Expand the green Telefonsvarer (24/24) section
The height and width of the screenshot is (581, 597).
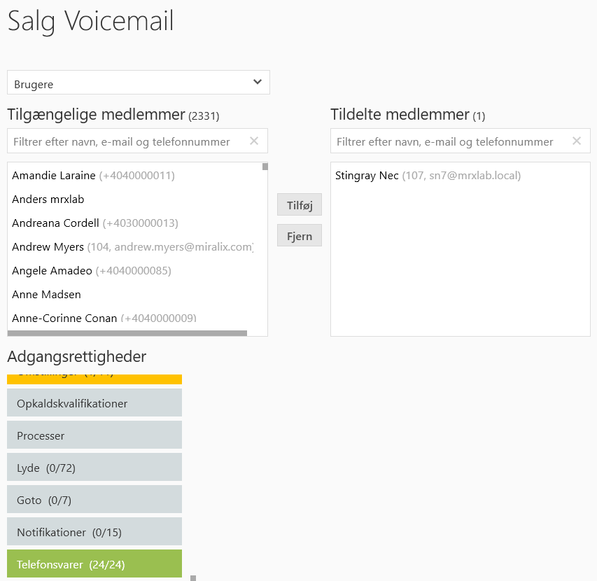pos(94,564)
